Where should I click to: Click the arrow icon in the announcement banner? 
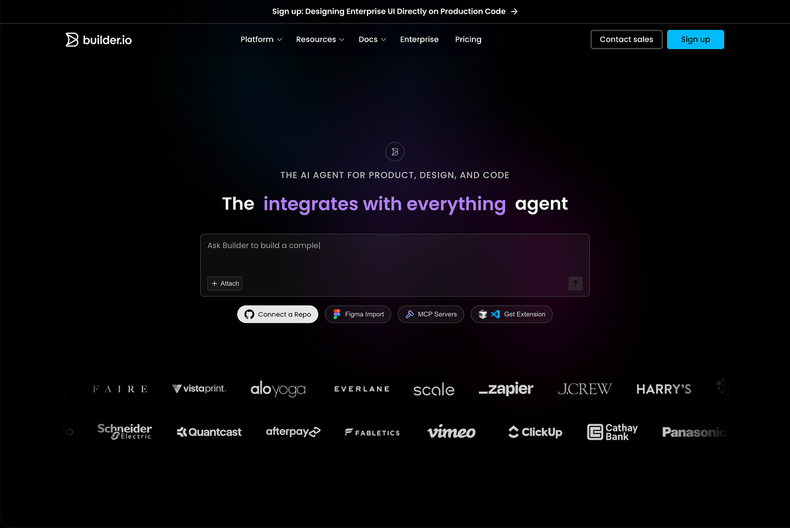[x=514, y=11]
